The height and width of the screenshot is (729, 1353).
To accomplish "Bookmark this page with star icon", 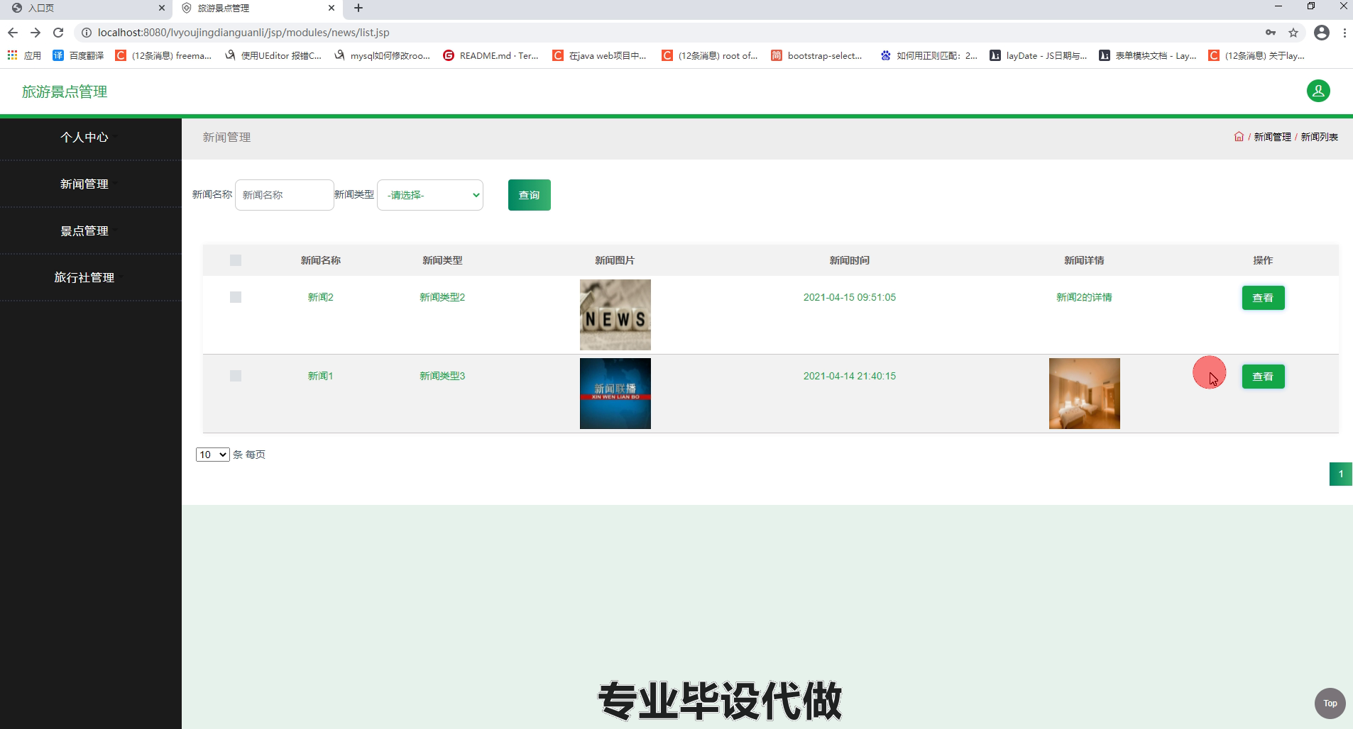I will (1293, 33).
